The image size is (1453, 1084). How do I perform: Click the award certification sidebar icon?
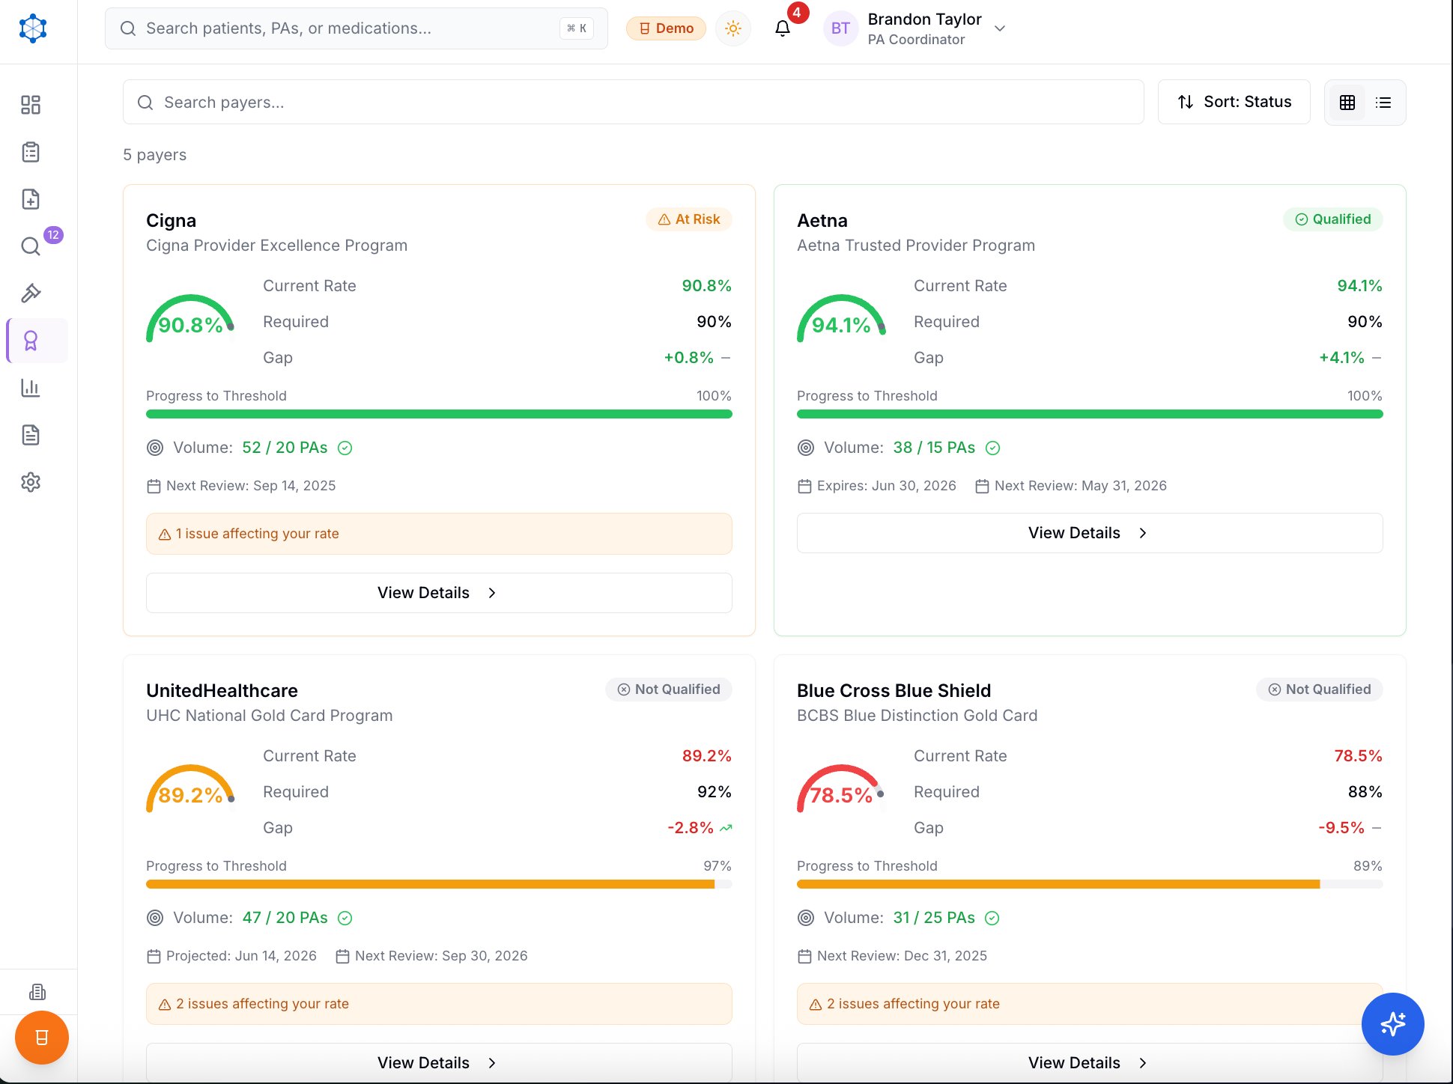click(x=31, y=340)
